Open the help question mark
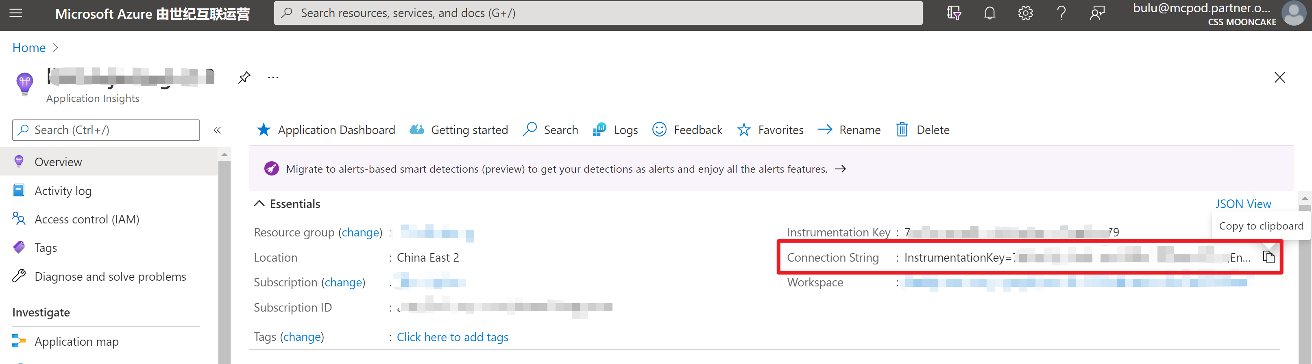Image resolution: width=1312 pixels, height=364 pixels. click(x=1061, y=13)
